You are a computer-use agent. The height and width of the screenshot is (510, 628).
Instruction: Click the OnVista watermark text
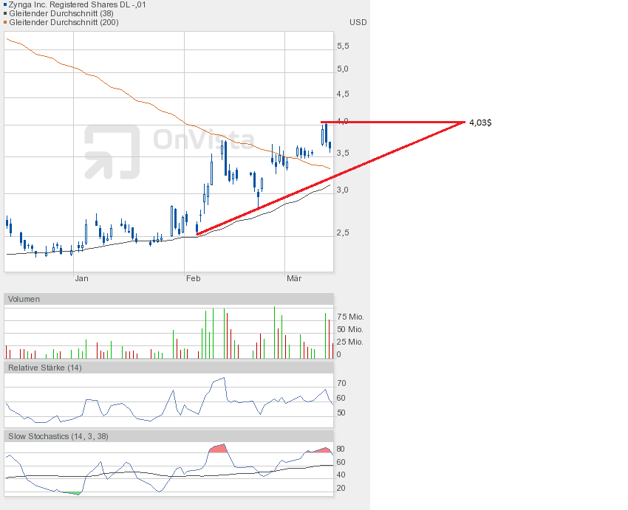pos(203,139)
